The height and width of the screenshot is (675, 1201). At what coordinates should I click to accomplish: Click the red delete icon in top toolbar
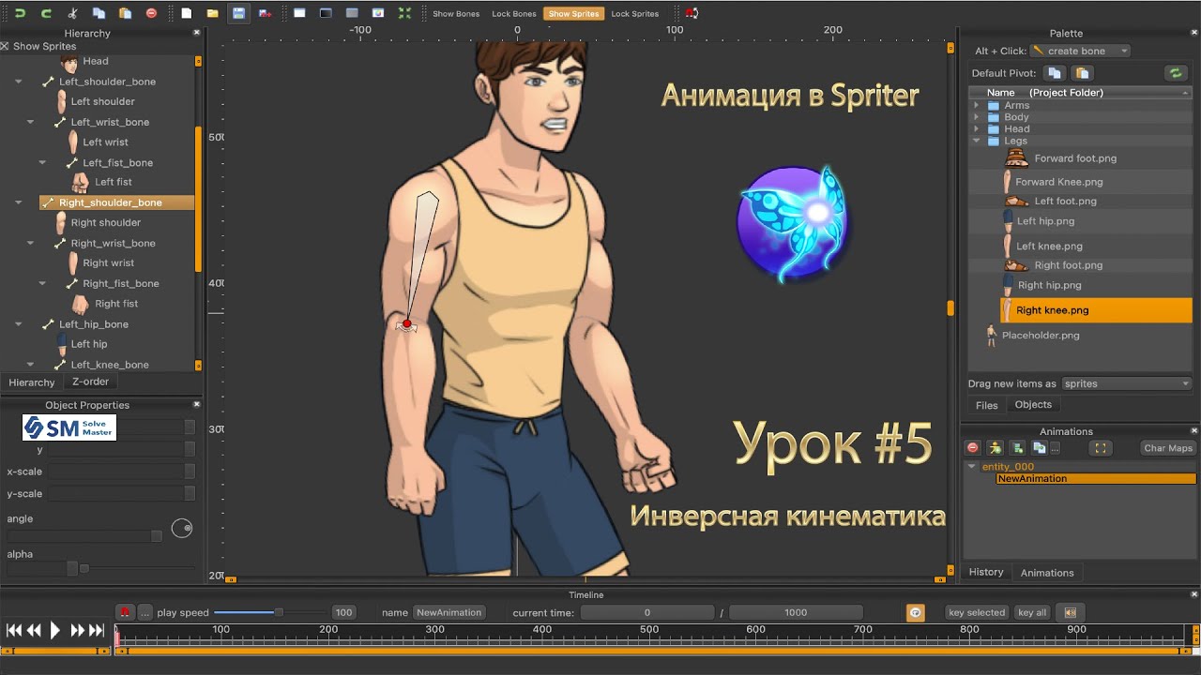(x=152, y=13)
